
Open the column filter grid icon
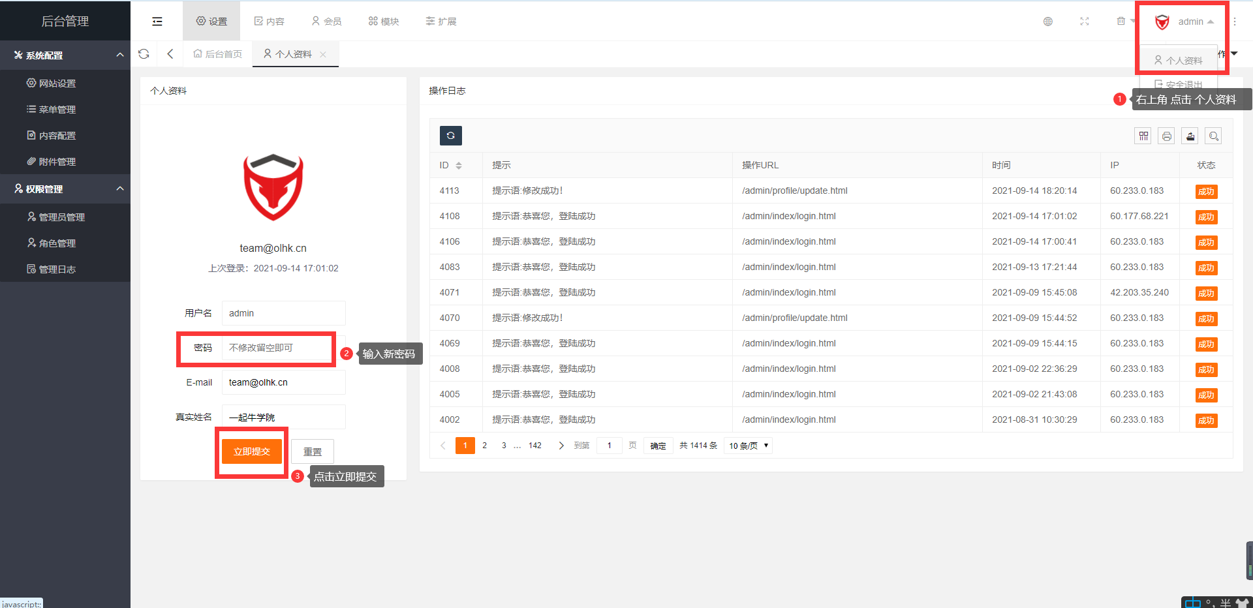coord(1143,136)
